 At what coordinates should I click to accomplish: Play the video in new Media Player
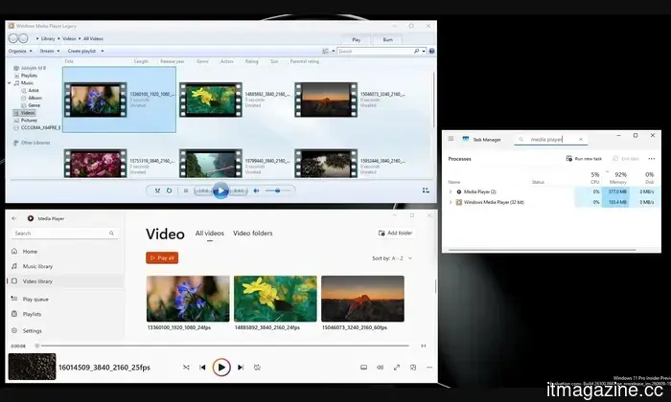point(221,368)
